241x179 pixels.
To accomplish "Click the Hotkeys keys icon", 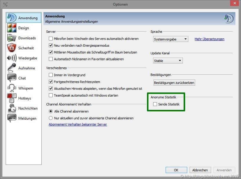I will [12, 98].
